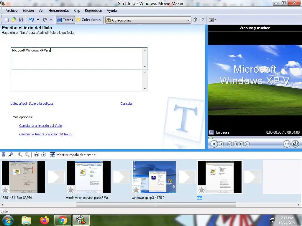302x226 pixels.
Task: Step to the next frame
Action: click(x=241, y=144)
